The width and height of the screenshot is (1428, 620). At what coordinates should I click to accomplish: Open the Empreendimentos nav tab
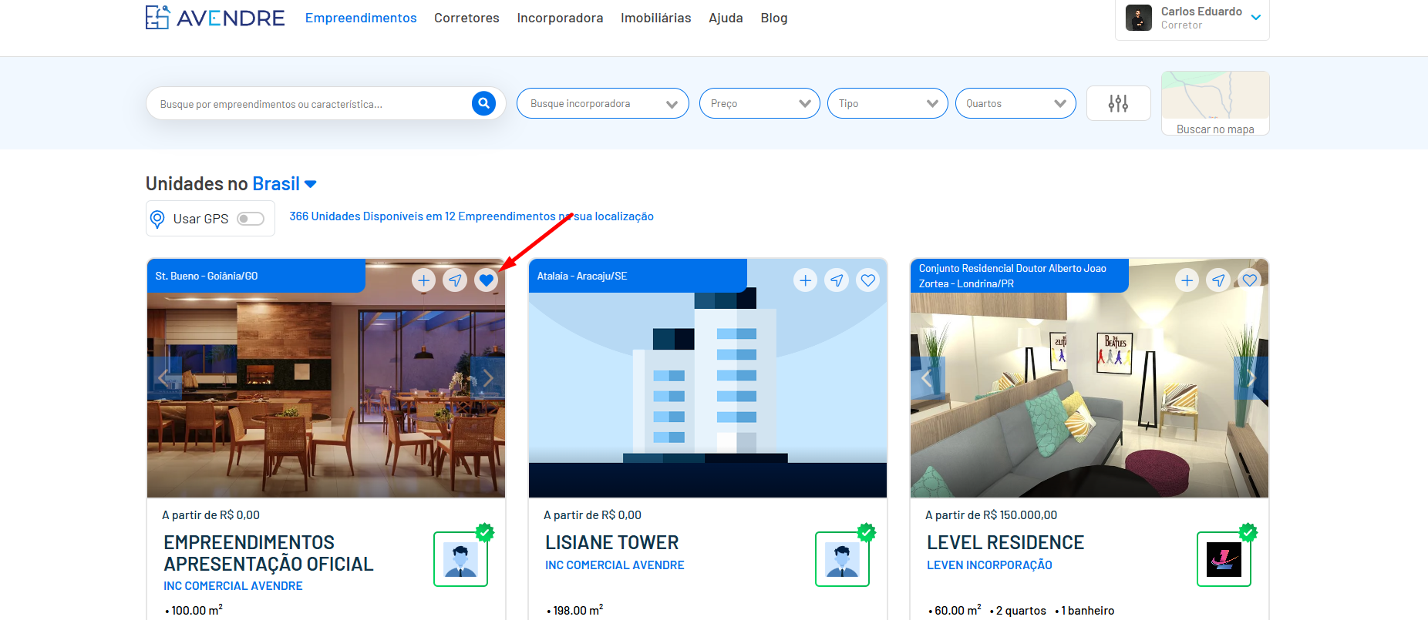click(361, 18)
